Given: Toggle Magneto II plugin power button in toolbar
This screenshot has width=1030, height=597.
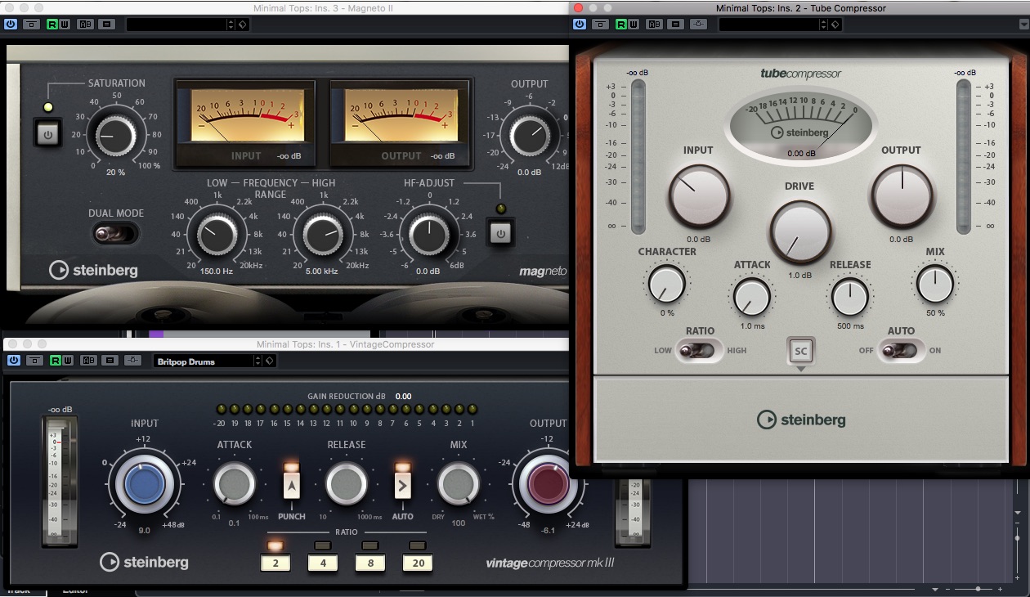Looking at the screenshot, I should point(11,25).
